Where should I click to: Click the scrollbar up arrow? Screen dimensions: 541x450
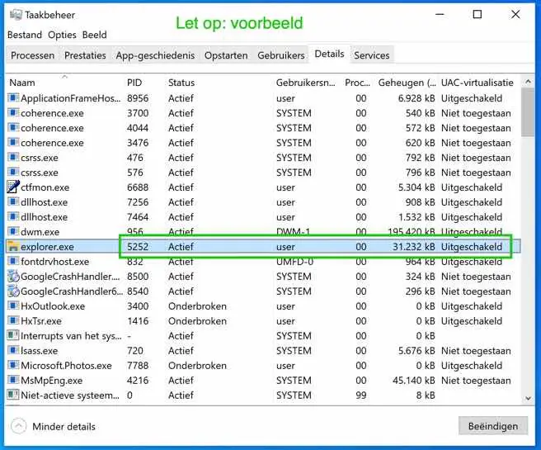(528, 82)
